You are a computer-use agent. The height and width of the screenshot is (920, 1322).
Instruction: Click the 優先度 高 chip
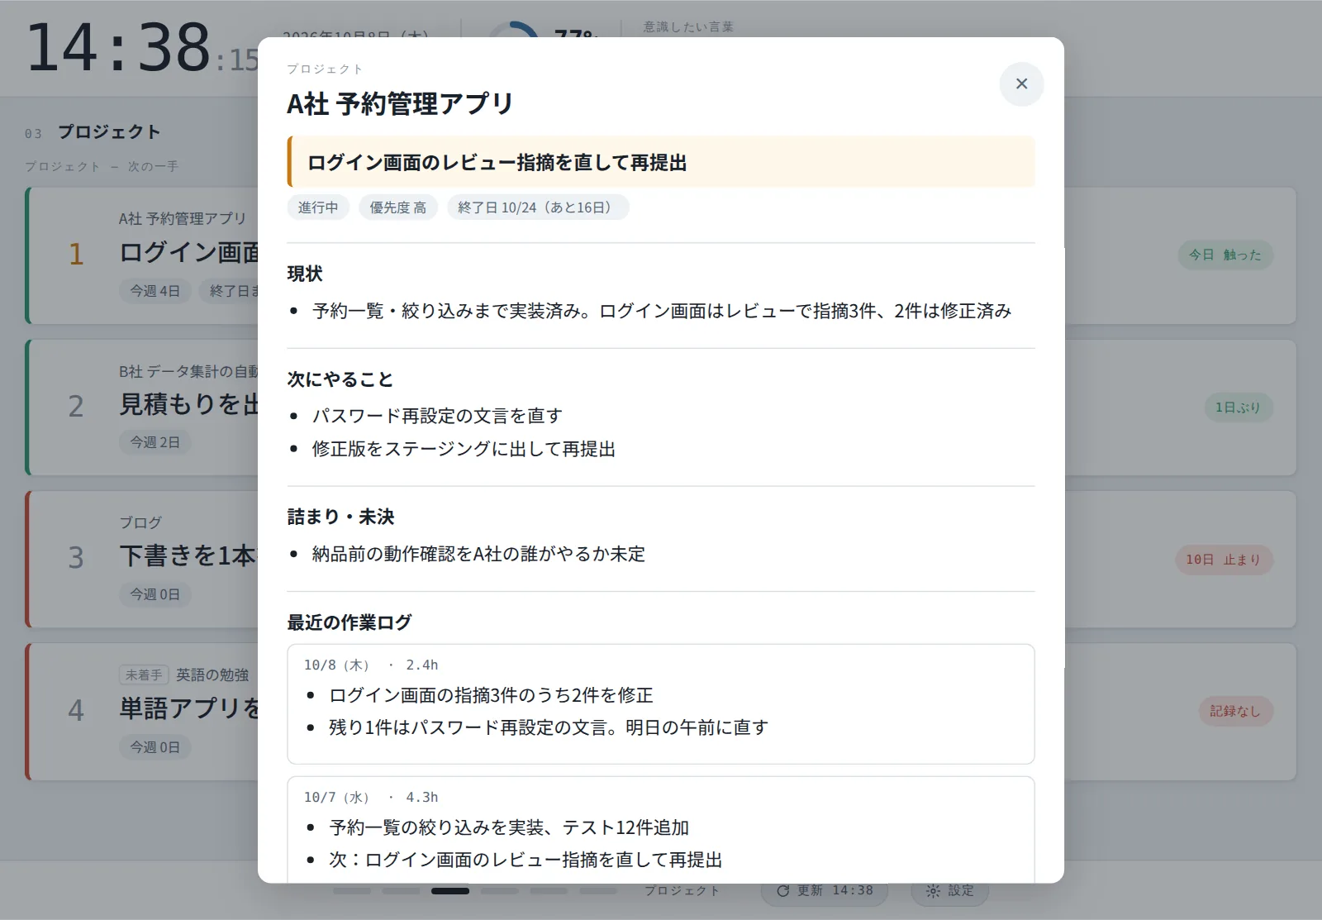click(x=398, y=207)
